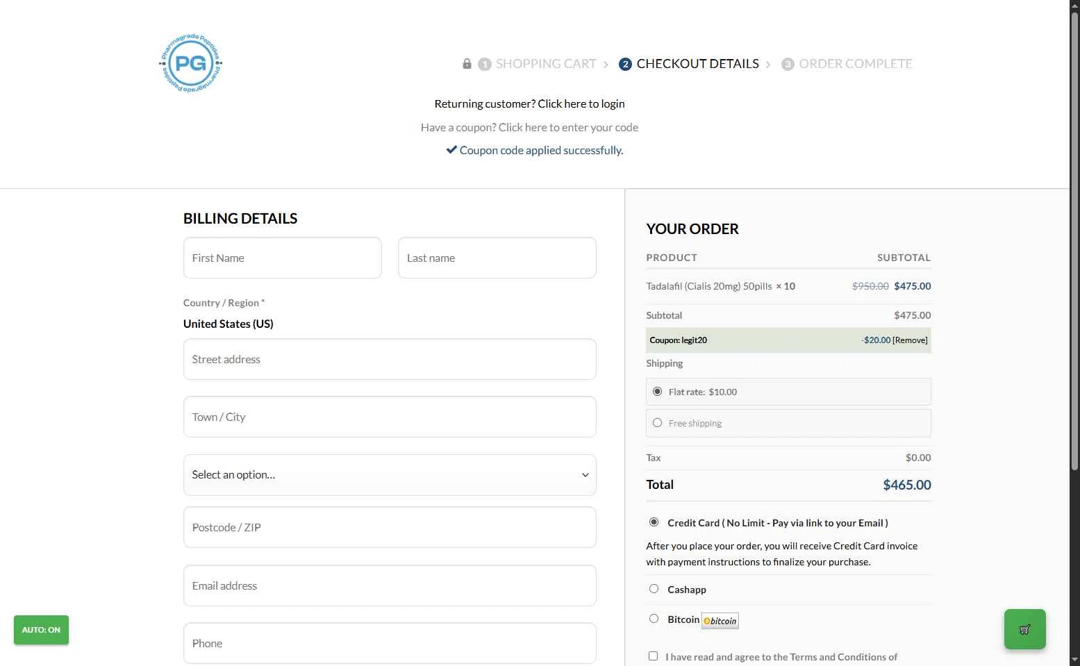Click the page vertical scrollbar
The height and width of the screenshot is (666, 1080).
(x=1074, y=243)
